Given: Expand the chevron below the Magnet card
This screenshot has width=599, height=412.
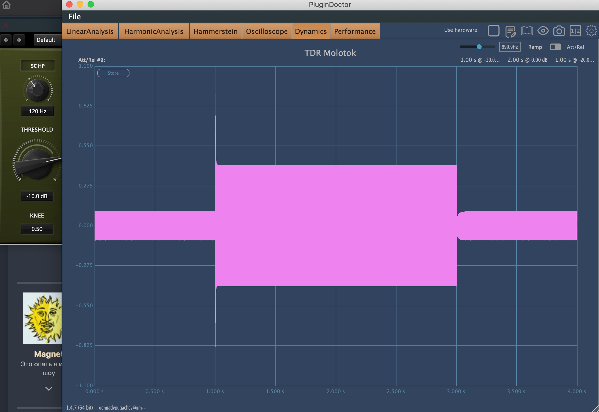Looking at the screenshot, I should point(49,389).
